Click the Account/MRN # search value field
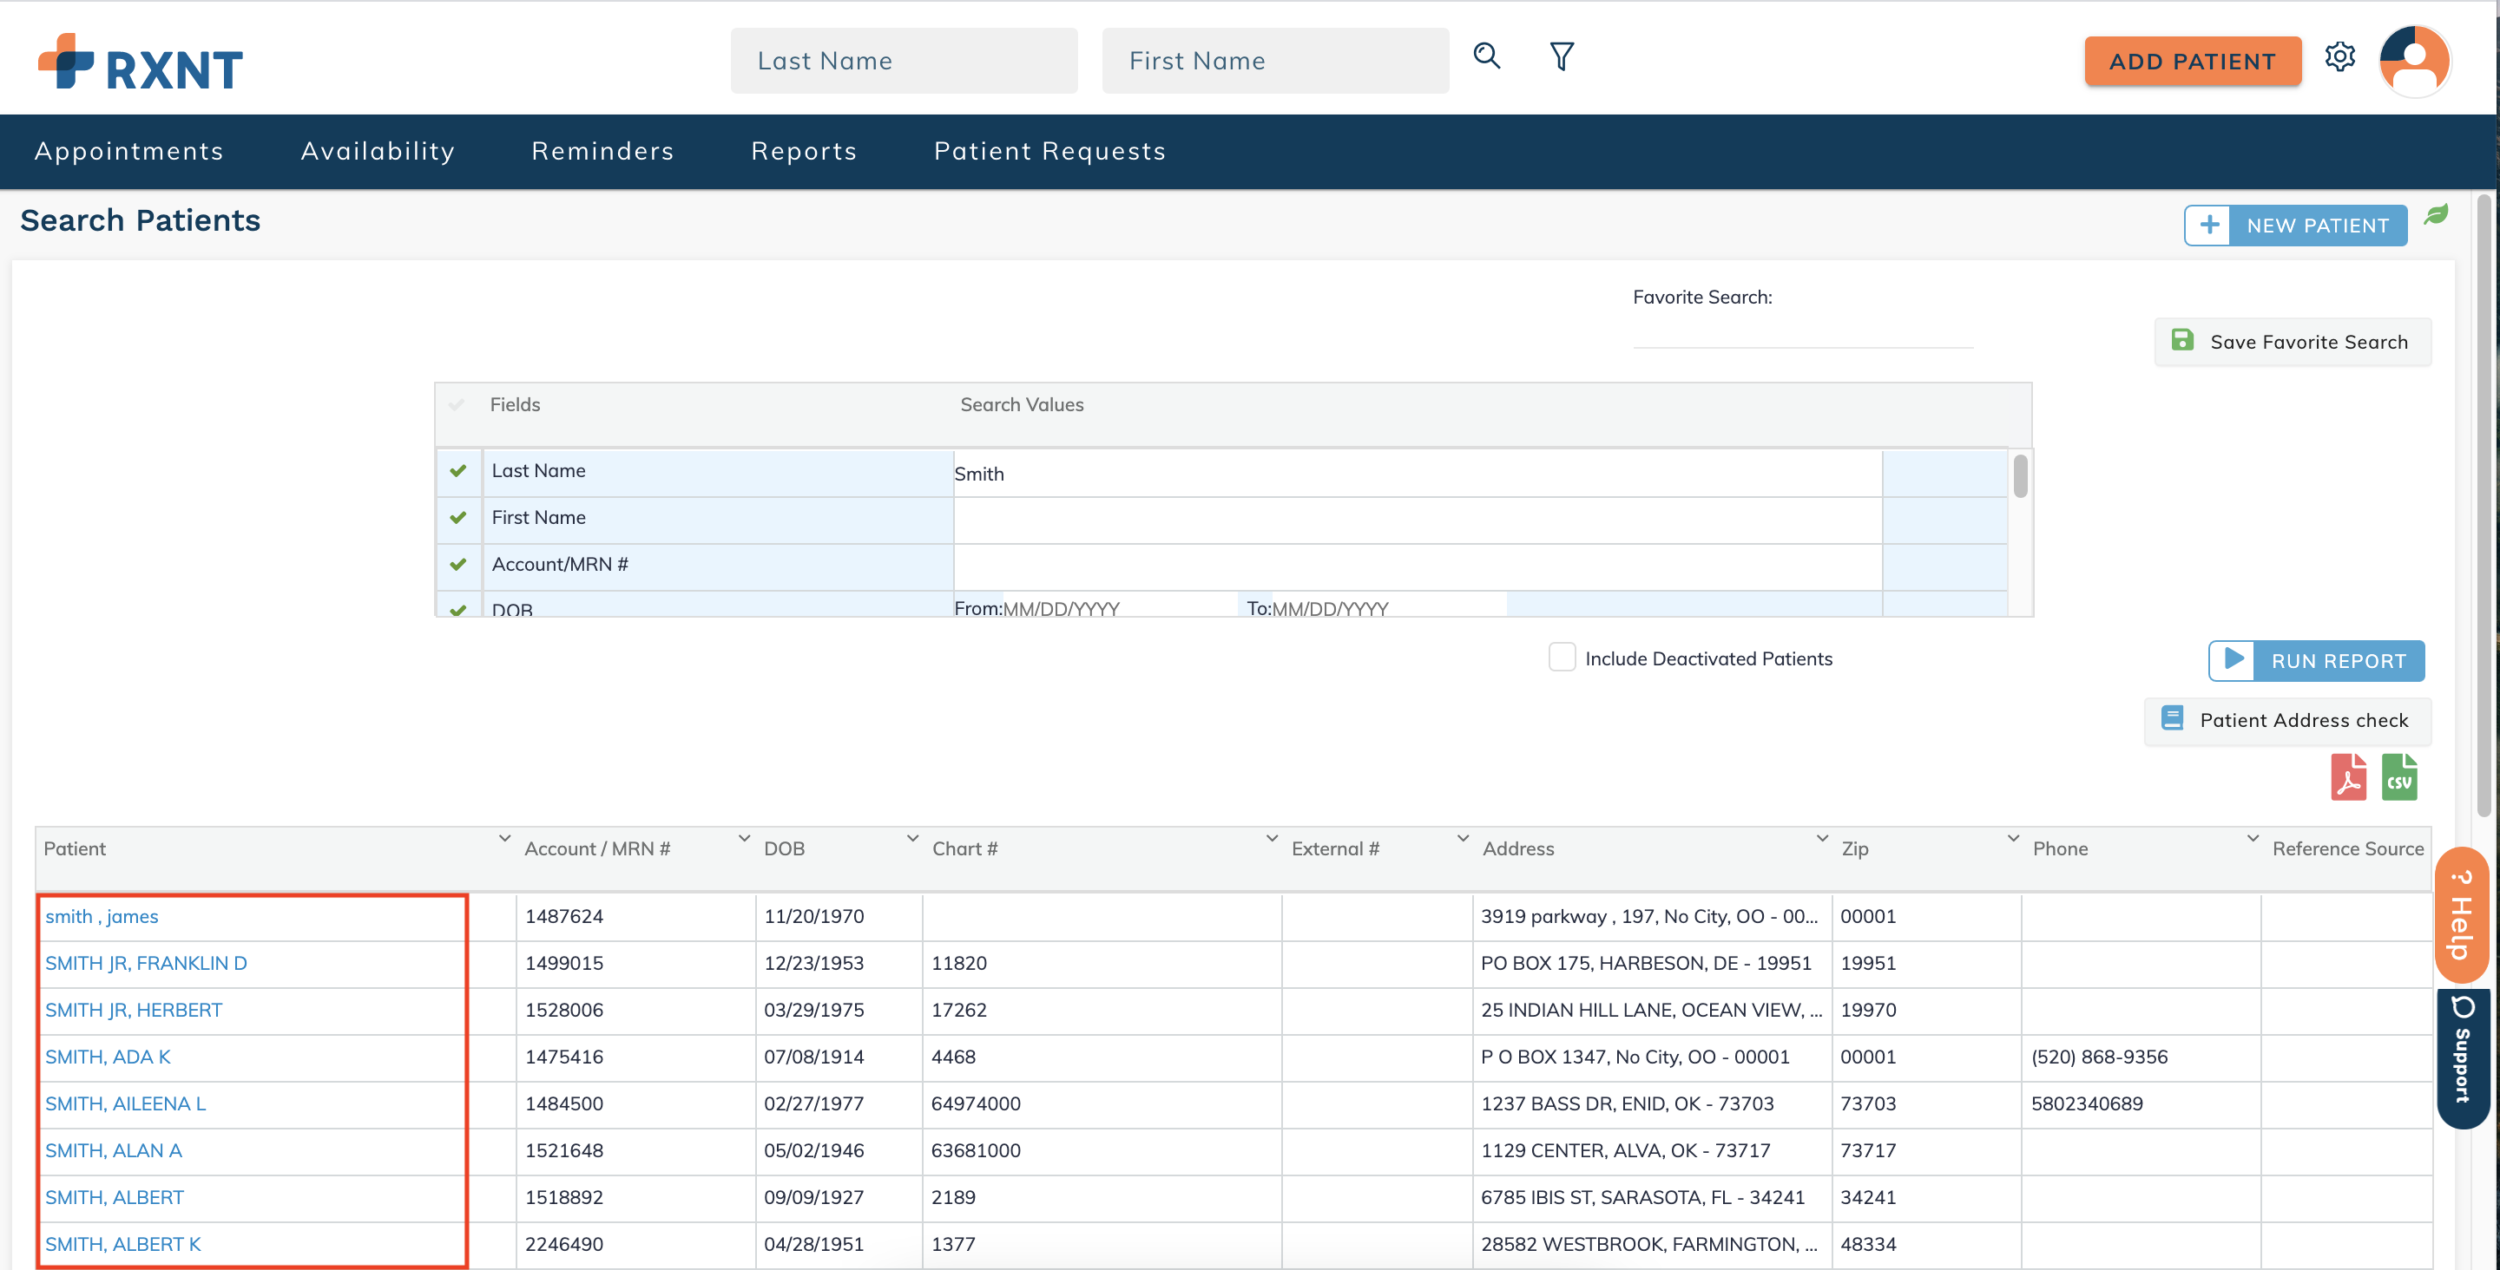This screenshot has width=2500, height=1270. pyautogui.click(x=1417, y=566)
